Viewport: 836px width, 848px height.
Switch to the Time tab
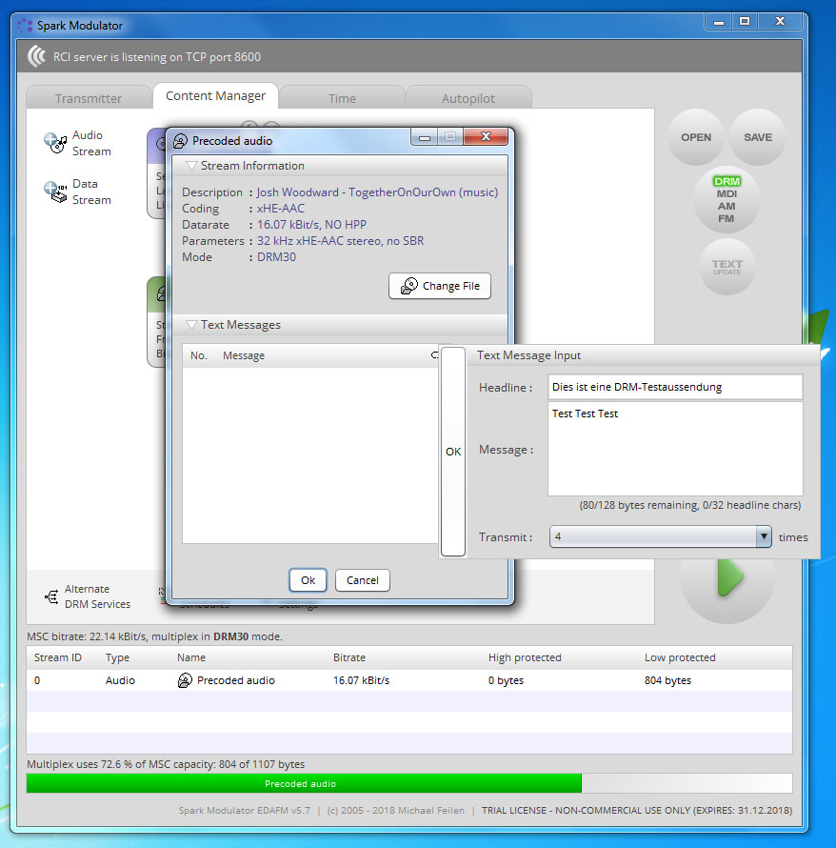(x=342, y=98)
